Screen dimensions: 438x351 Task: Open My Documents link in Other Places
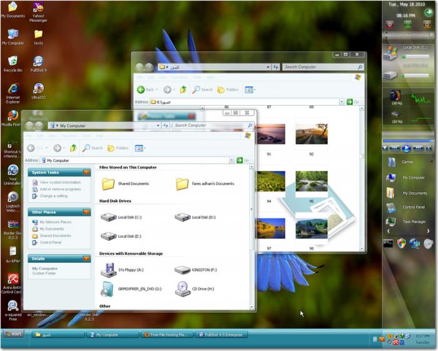pyautogui.click(x=52, y=229)
